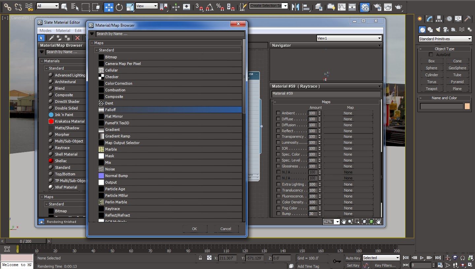This screenshot has width=475, height=269.
Task: Select the Move transform tool
Action: (109, 7)
